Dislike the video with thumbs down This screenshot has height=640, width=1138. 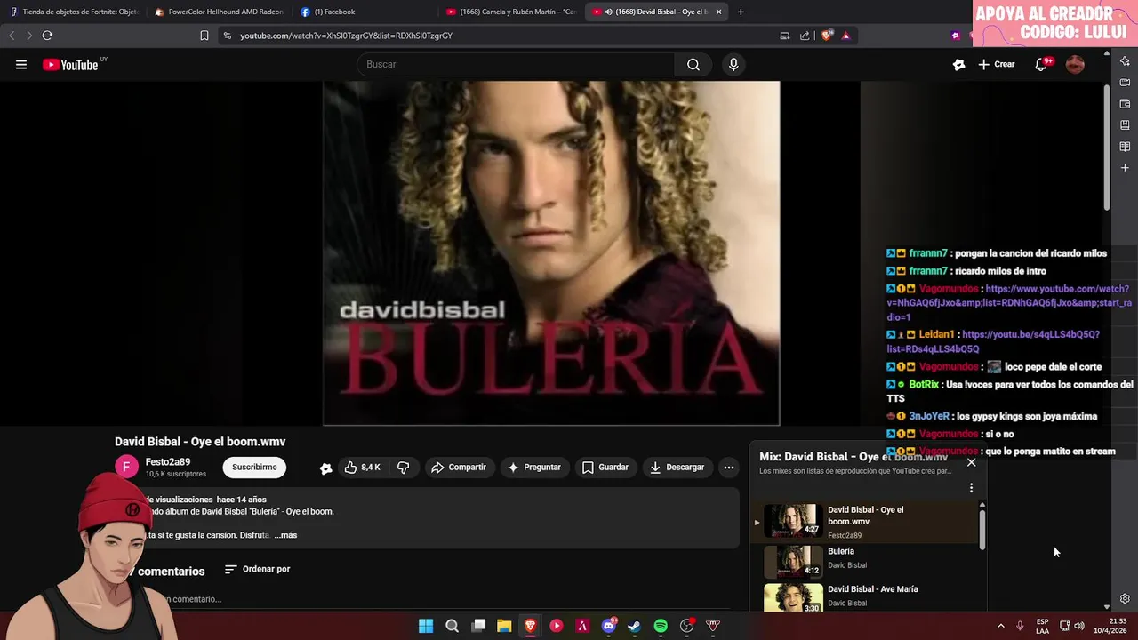click(403, 467)
